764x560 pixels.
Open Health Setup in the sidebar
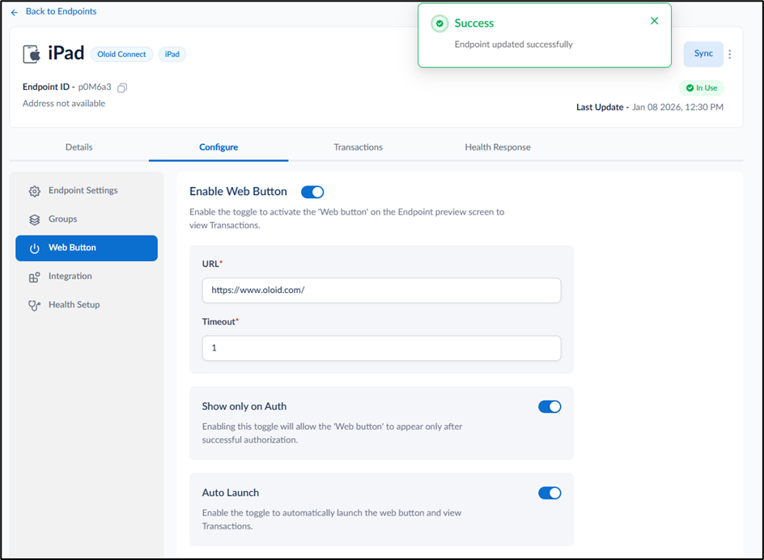coord(87,305)
